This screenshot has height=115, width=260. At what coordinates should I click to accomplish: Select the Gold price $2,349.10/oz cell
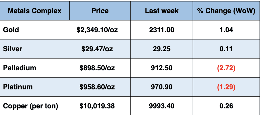click(x=97, y=30)
